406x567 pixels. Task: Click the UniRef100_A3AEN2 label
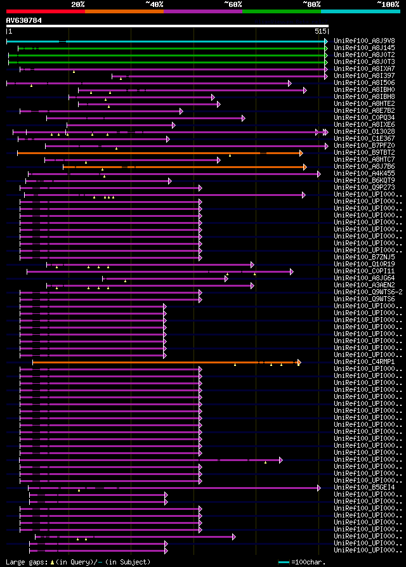coord(364,285)
